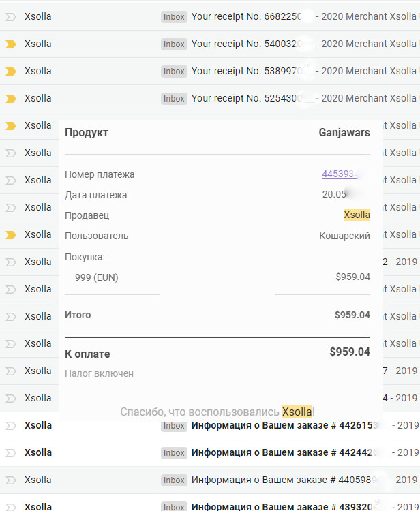Mark email with order # 4405989 as important
420x511 pixels.
tap(10, 480)
